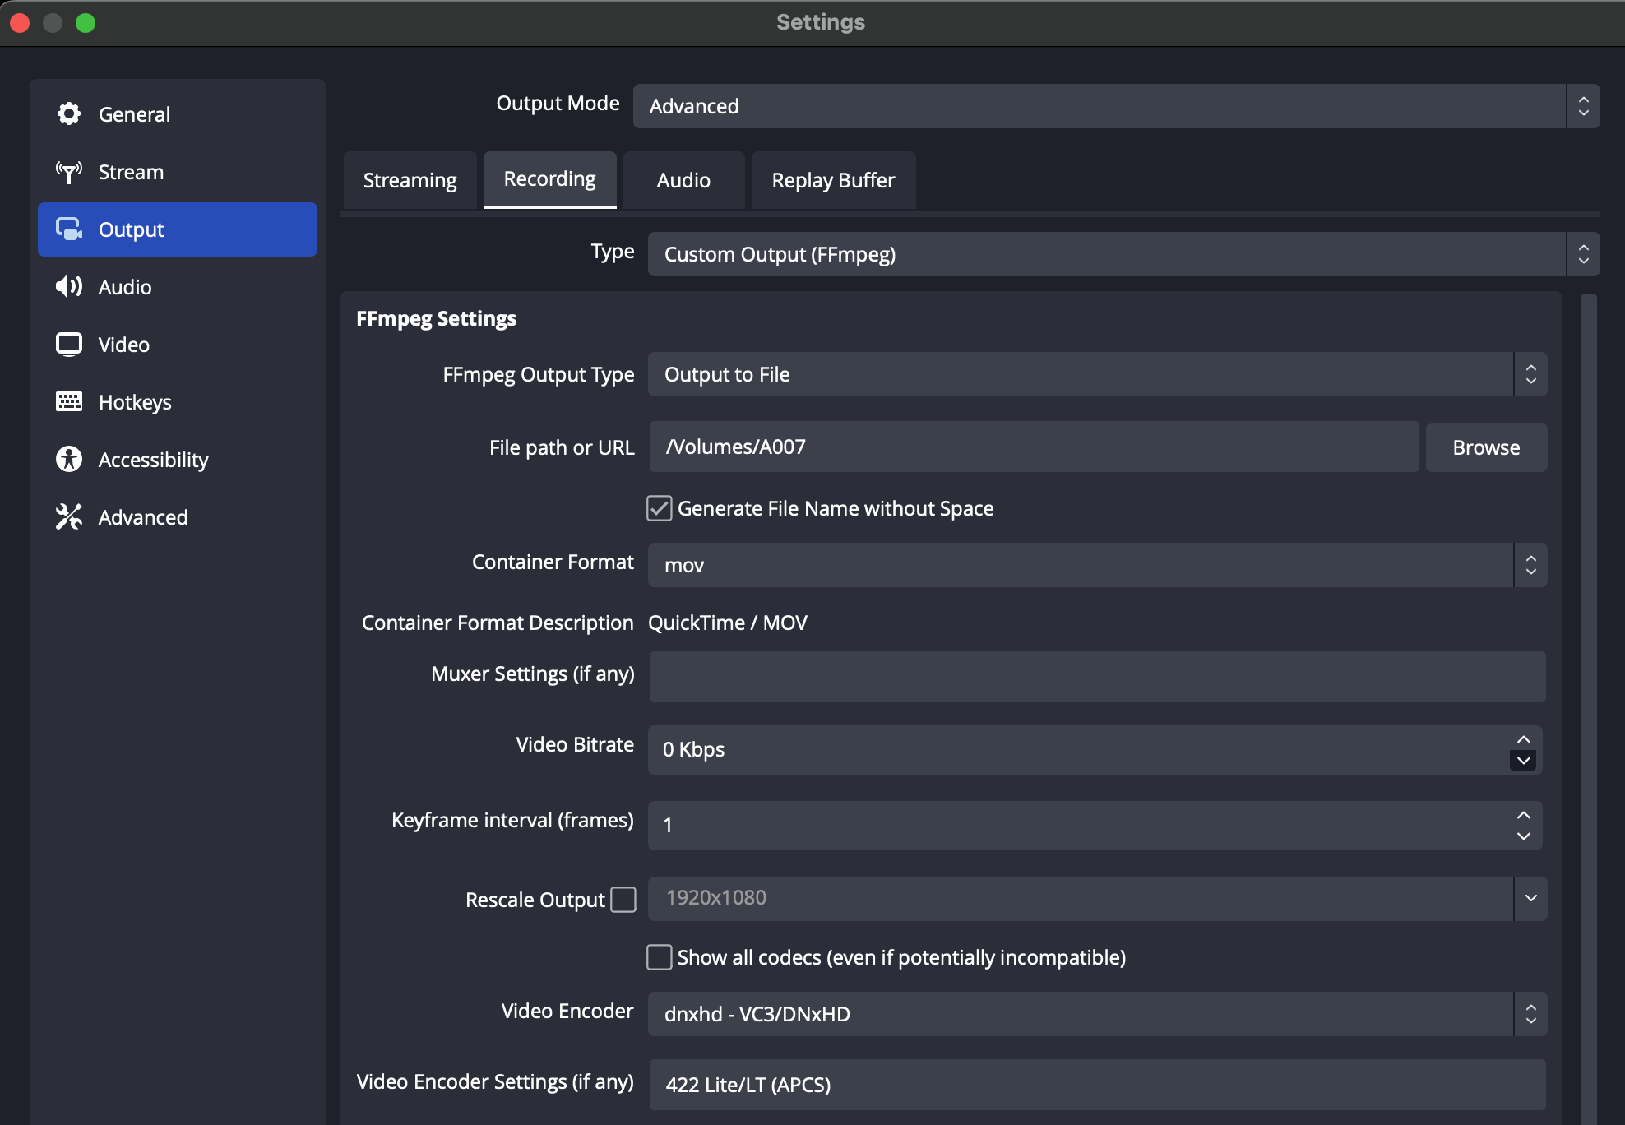Open Accessibility settings page
This screenshot has width=1625, height=1125.
[178, 460]
